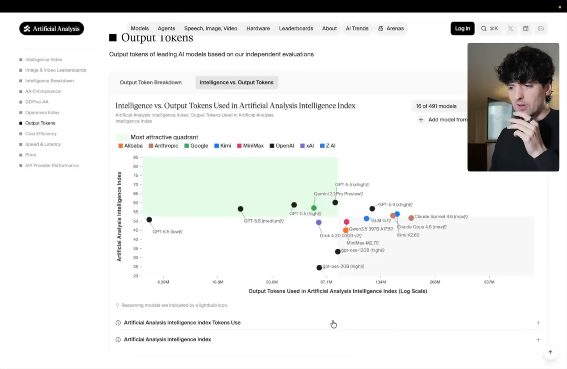
Task: Click the Claude Sonnet 4.6 (max) dot
Action: pos(411,218)
